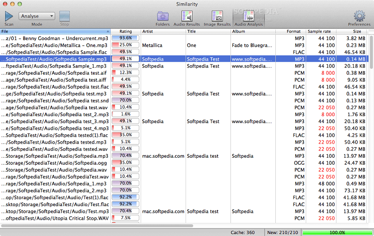Image resolution: width=374 pixels, height=236 pixels.
Task: Click the 93.6% rating bar
Action: click(125, 38)
